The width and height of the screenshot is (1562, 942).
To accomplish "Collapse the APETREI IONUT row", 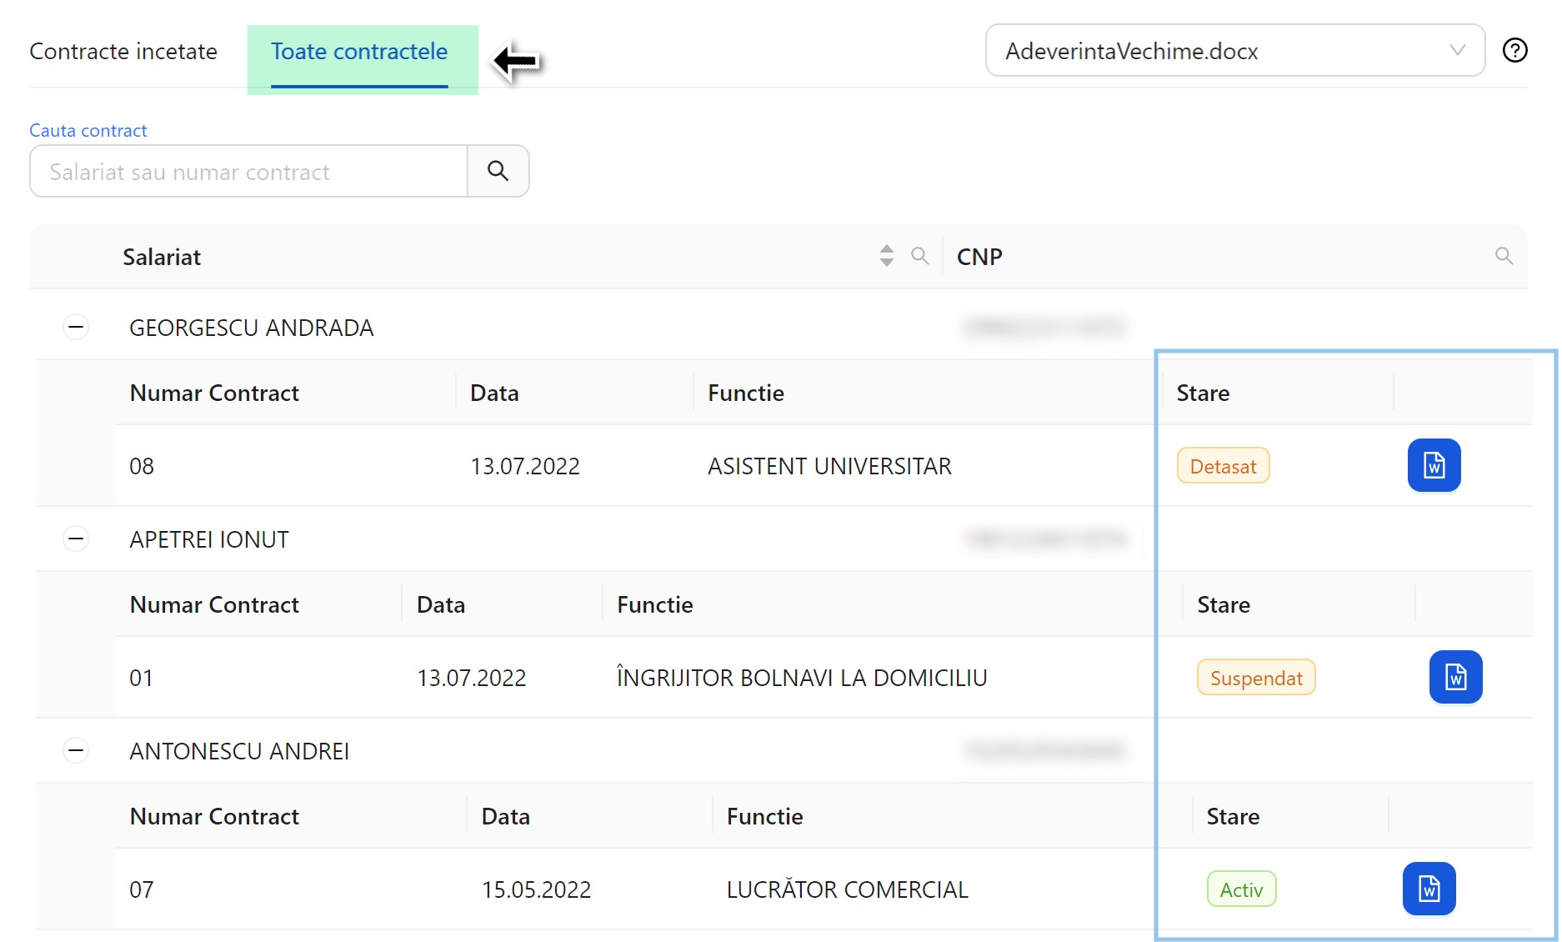I will click(76, 539).
